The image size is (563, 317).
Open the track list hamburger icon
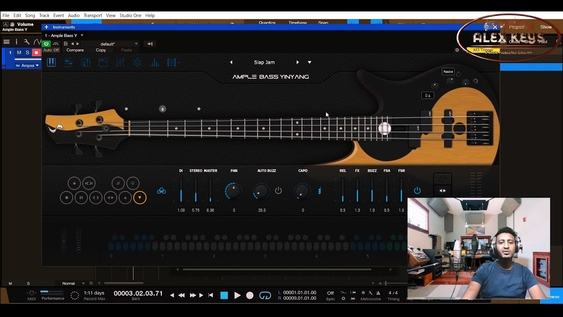[x=7, y=42]
